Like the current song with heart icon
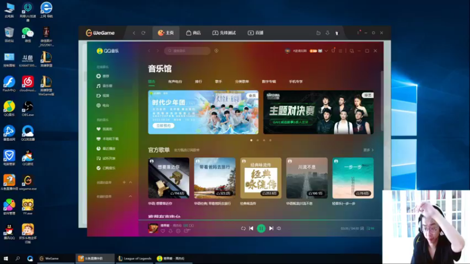470x264 pixels. point(163,231)
